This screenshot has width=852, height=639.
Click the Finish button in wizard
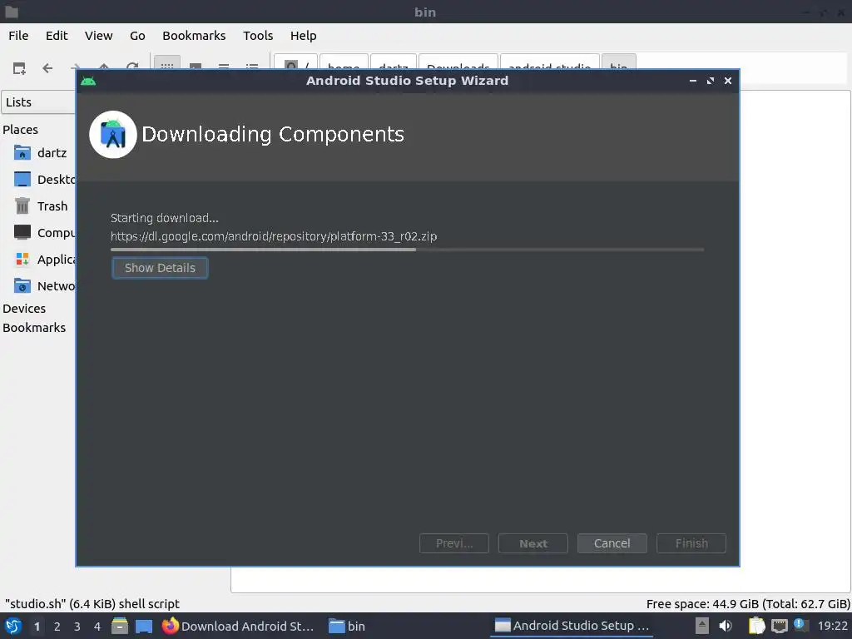pyautogui.click(x=691, y=543)
